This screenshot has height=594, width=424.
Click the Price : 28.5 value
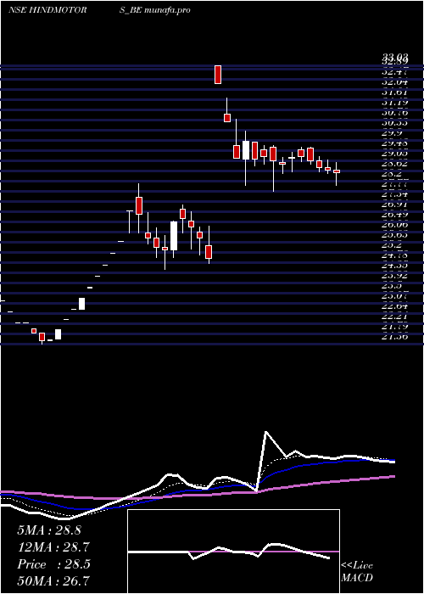pos(53,564)
